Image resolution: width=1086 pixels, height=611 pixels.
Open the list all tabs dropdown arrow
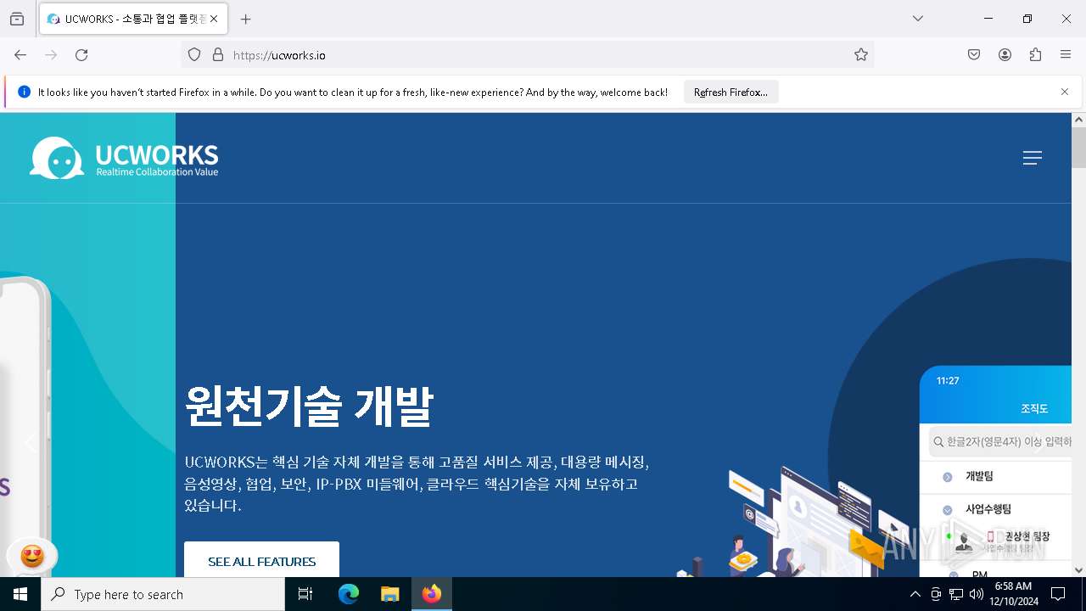click(x=918, y=19)
